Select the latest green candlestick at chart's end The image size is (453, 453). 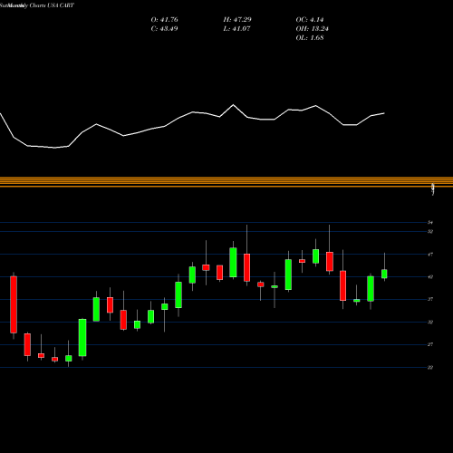coord(384,274)
